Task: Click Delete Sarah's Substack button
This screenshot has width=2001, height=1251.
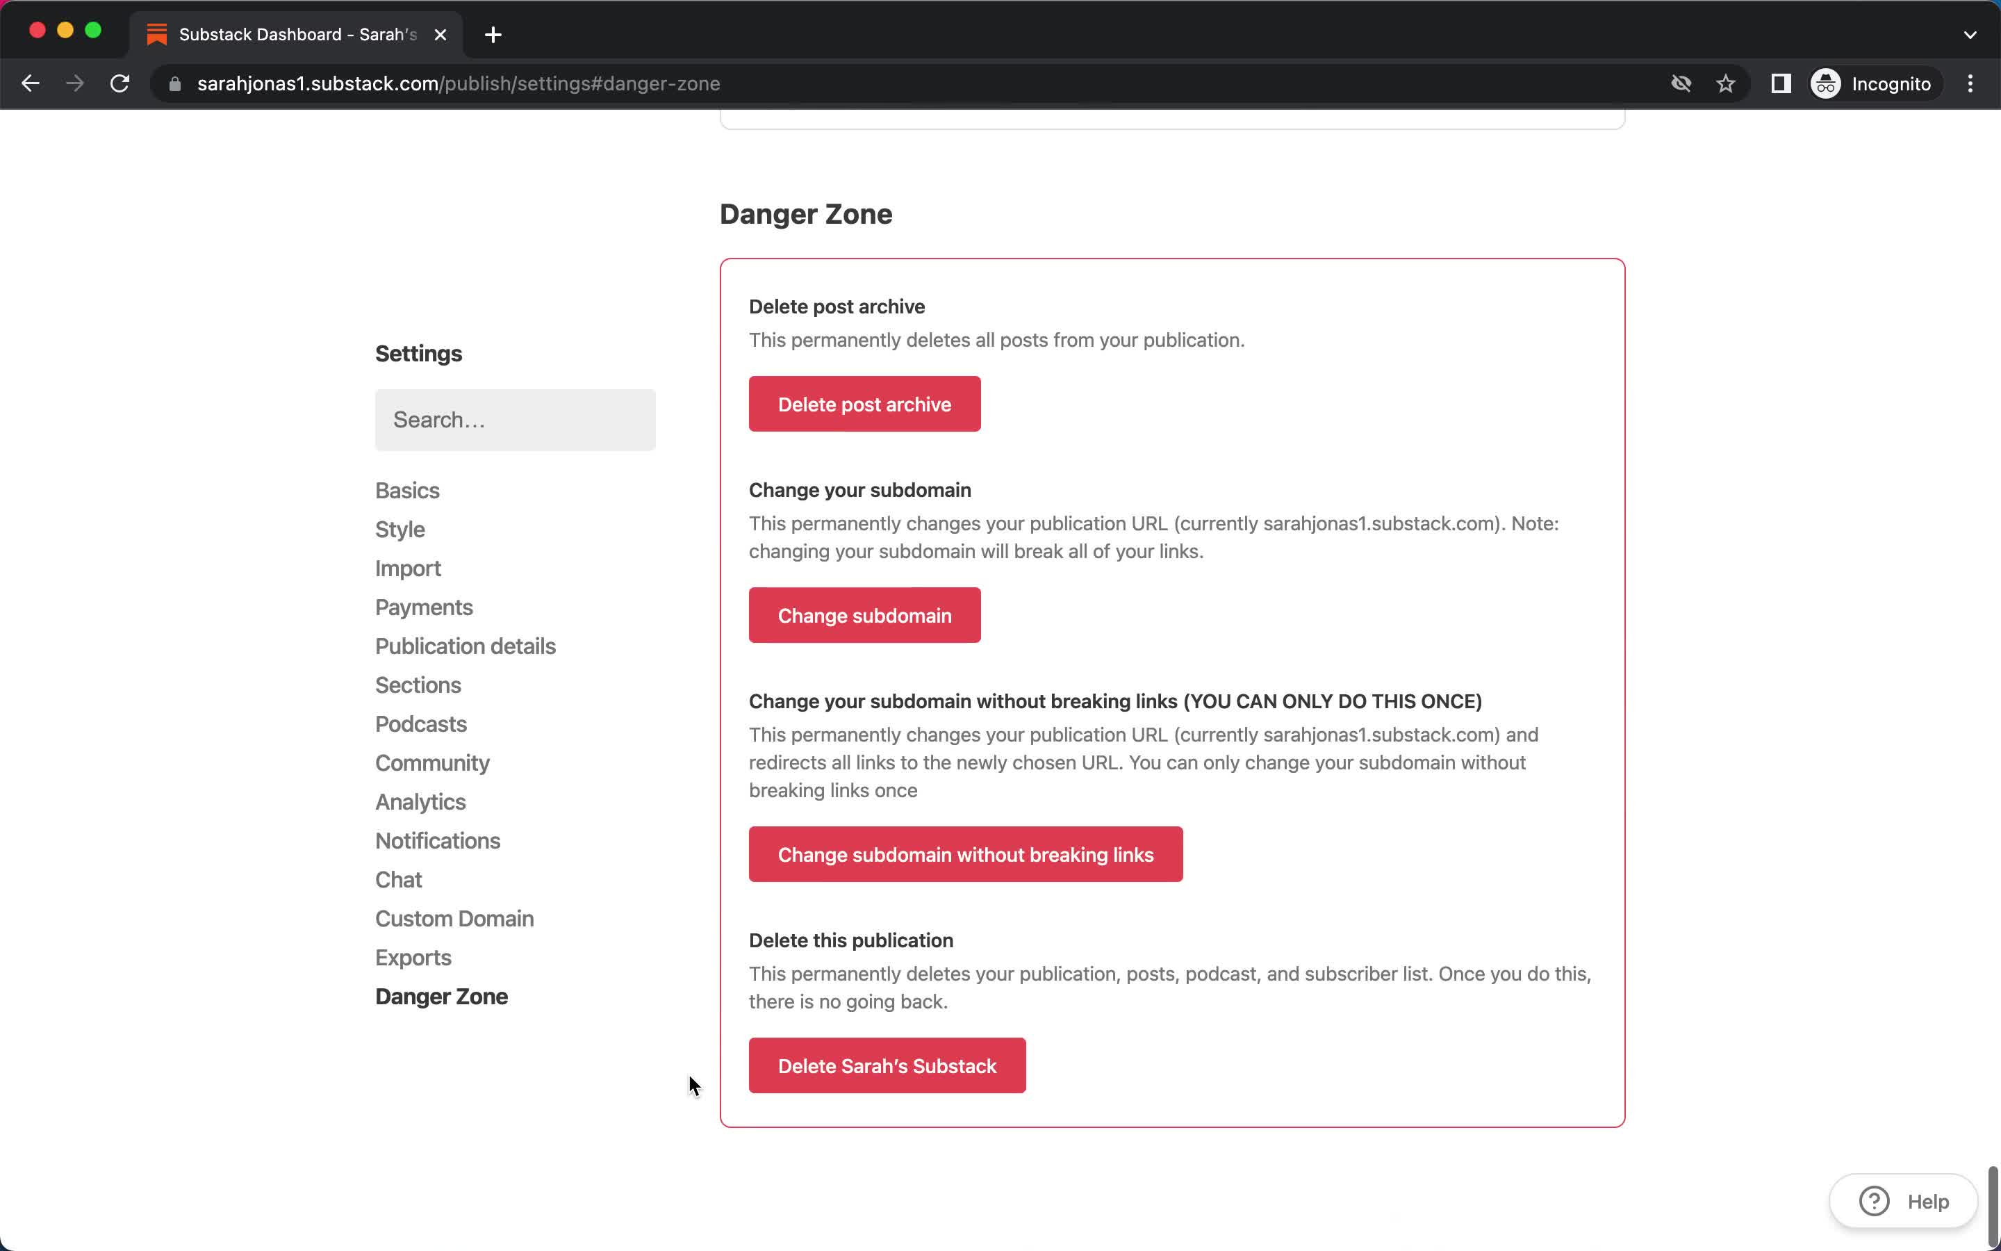Action: (887, 1065)
